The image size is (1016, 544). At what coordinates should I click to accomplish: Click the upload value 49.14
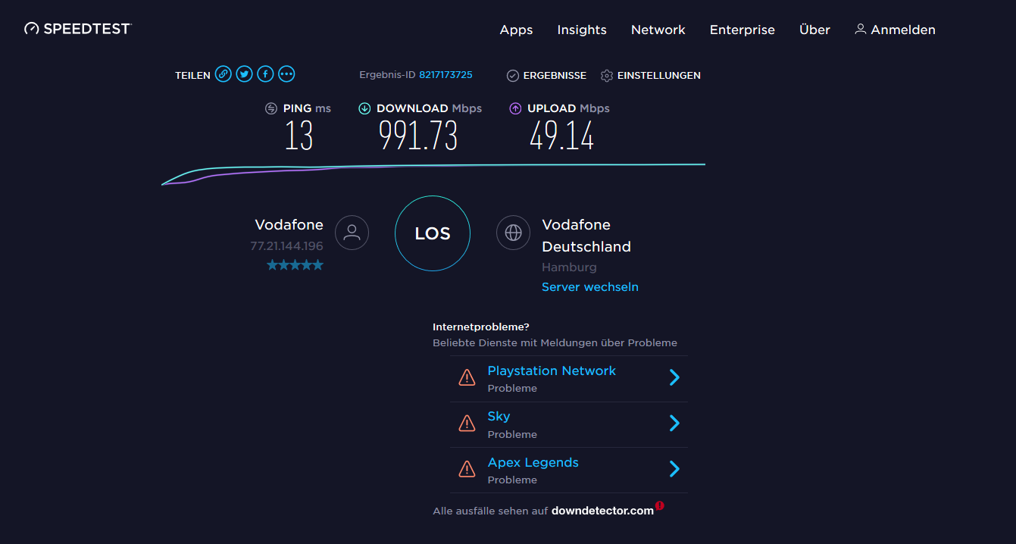point(561,136)
